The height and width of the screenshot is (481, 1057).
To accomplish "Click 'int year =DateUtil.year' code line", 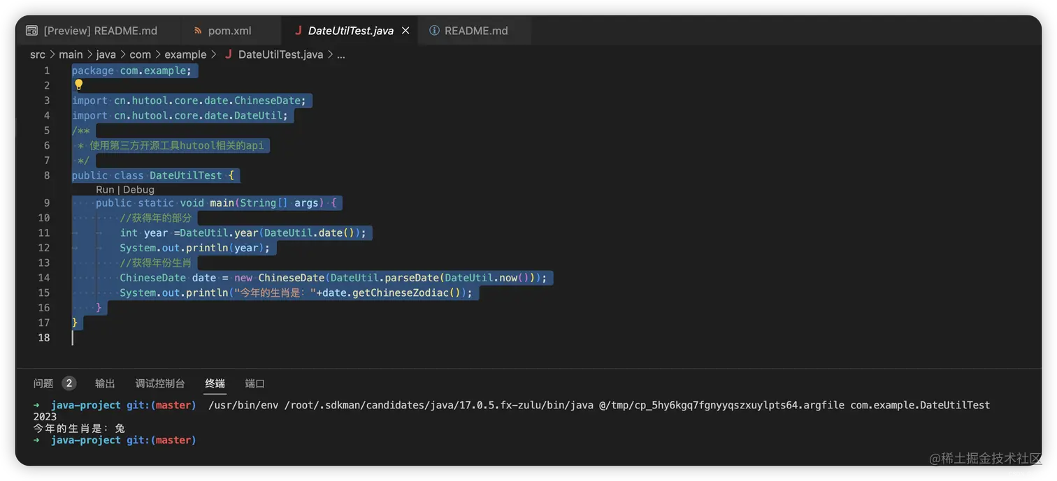I will [243, 233].
